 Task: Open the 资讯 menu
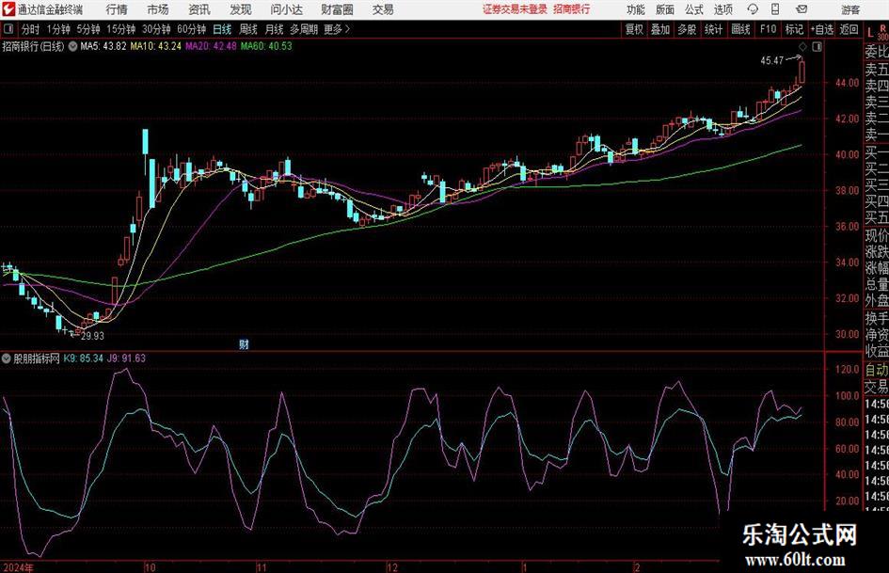pos(199,9)
